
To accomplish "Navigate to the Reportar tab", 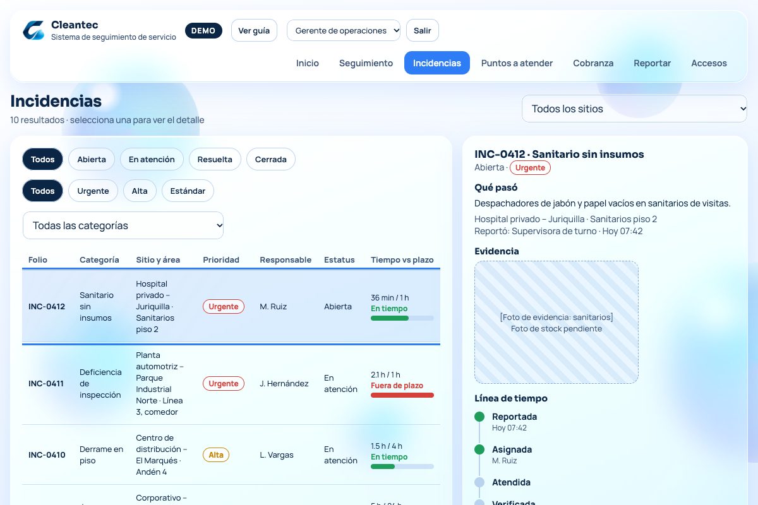I will 653,63.
